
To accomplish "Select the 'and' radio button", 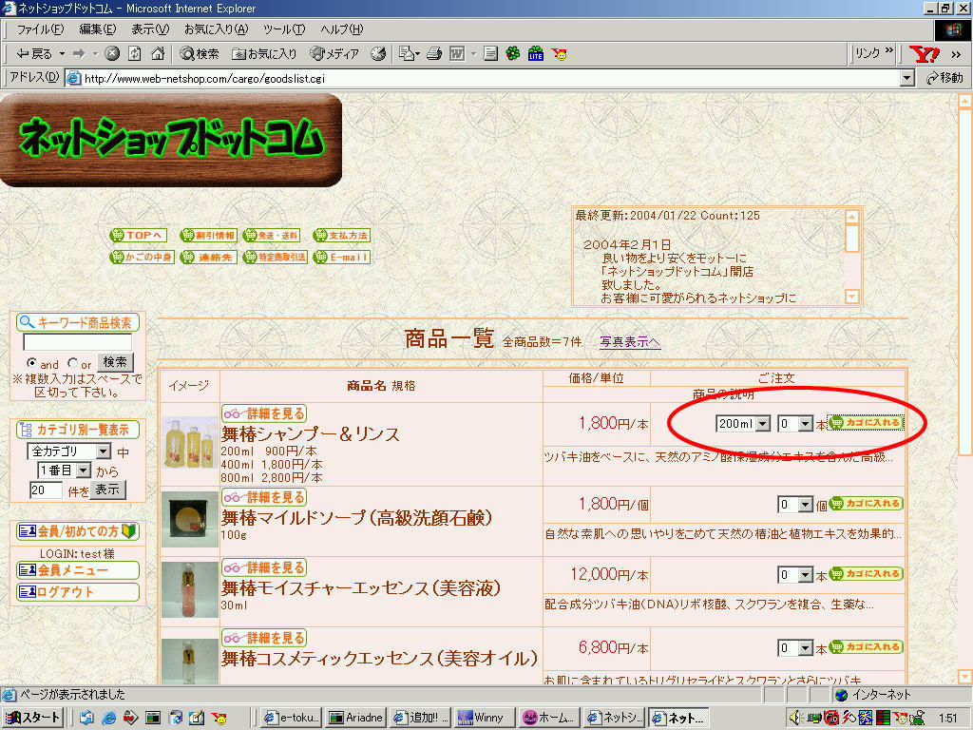I will pyautogui.click(x=31, y=362).
